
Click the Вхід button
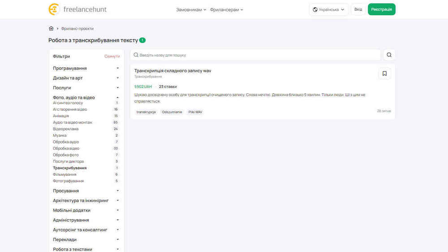tap(358, 9)
